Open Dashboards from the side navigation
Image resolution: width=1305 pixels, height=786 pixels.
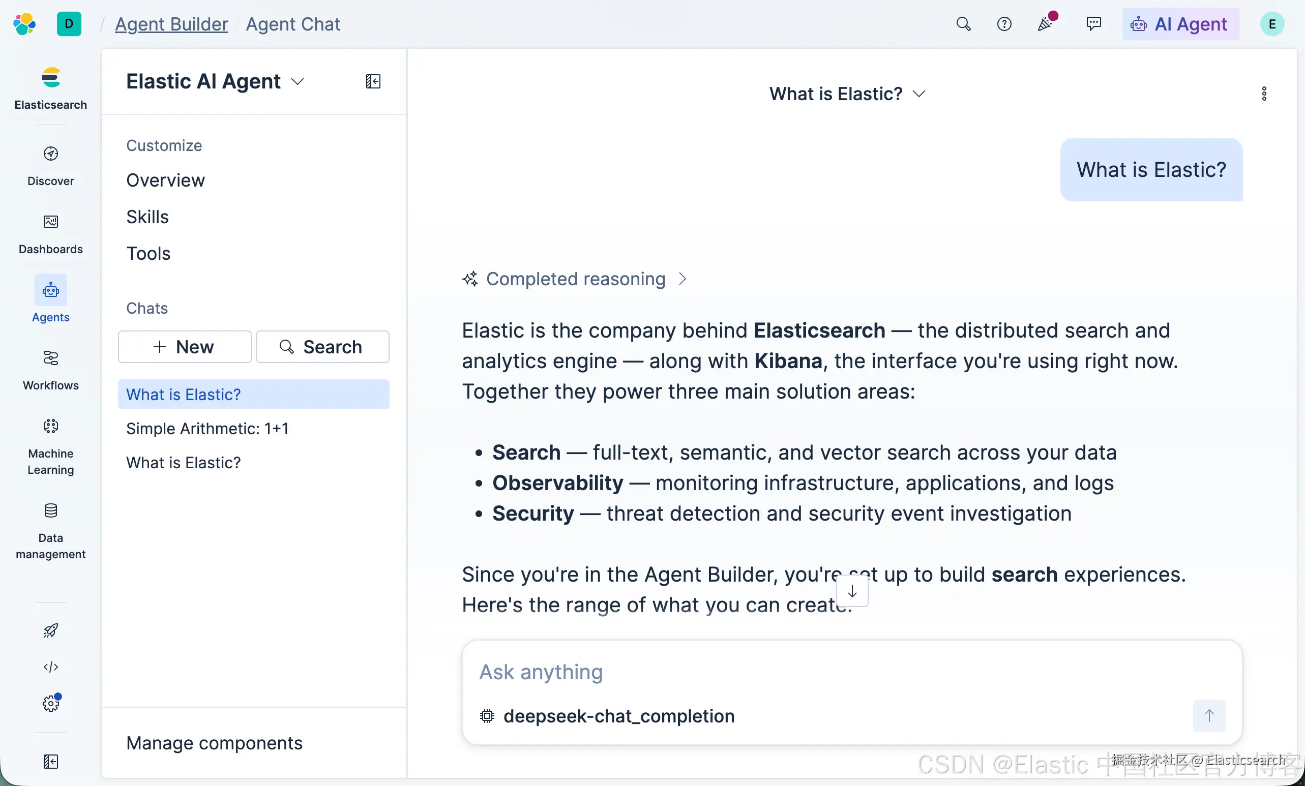[51, 234]
